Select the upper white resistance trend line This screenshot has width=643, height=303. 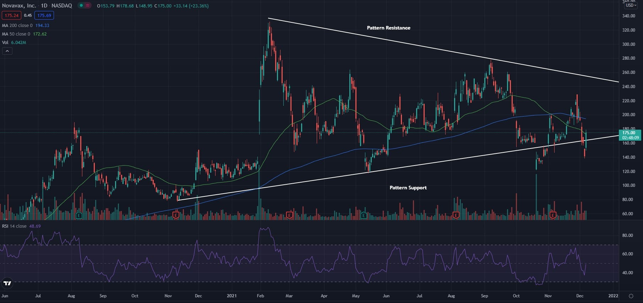443,50
